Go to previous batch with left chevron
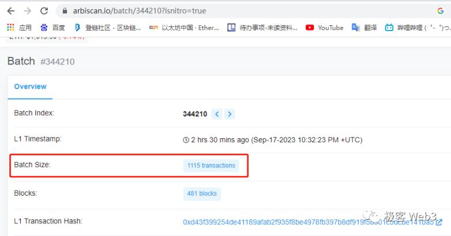The height and width of the screenshot is (236, 451). coord(217,114)
